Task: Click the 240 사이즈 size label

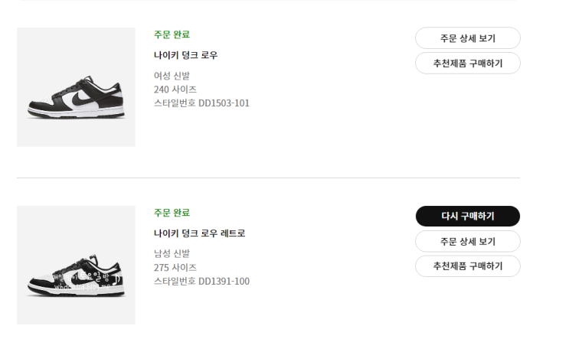Action: pos(175,89)
